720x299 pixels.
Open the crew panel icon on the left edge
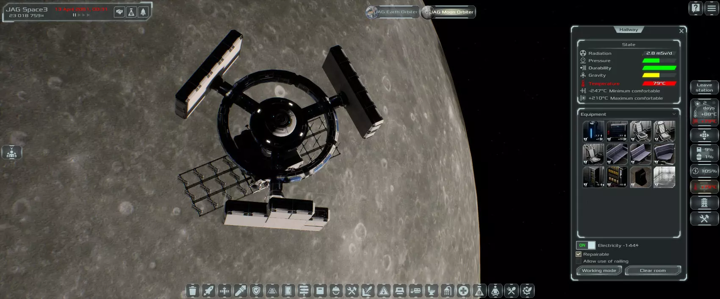(x=11, y=152)
